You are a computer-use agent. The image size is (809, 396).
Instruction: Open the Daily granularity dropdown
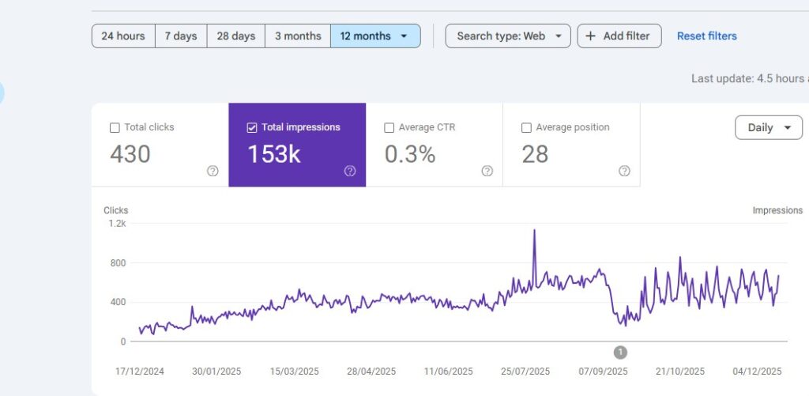coord(769,127)
